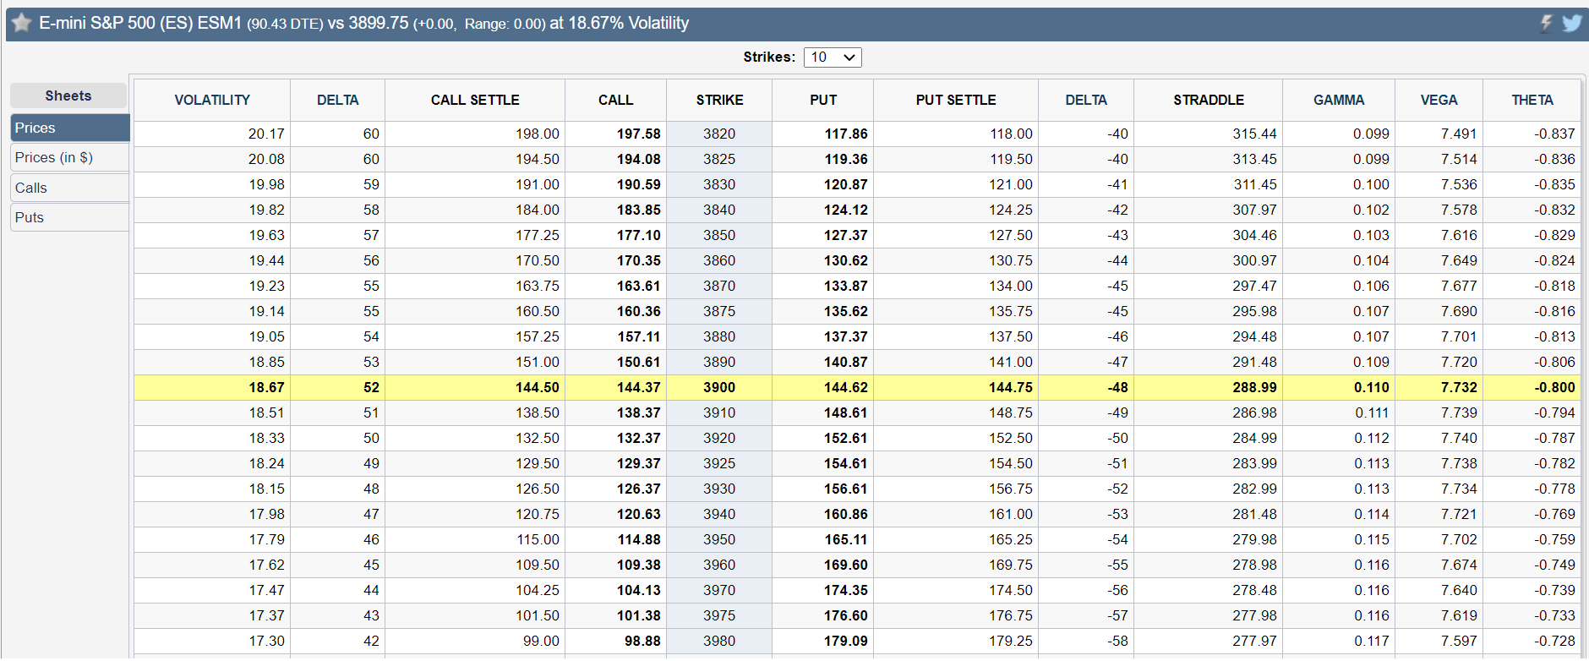Click the PUT column header
Screen dimensions: 1589x661
[x=823, y=100]
